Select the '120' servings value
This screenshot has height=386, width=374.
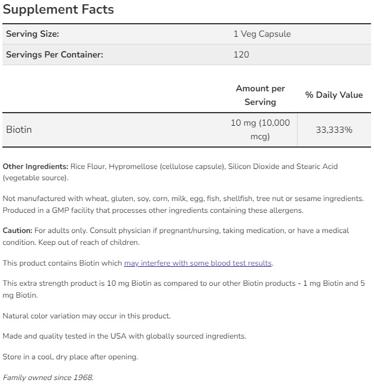241,55
